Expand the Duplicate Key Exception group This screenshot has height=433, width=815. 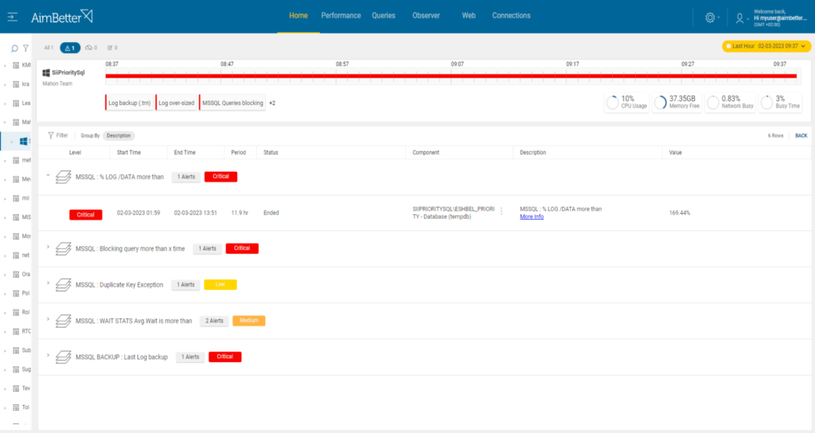coord(48,283)
